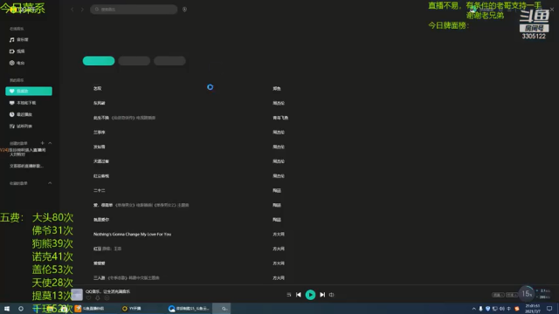Switch to the third gray tab
The height and width of the screenshot is (314, 559).
click(x=169, y=61)
